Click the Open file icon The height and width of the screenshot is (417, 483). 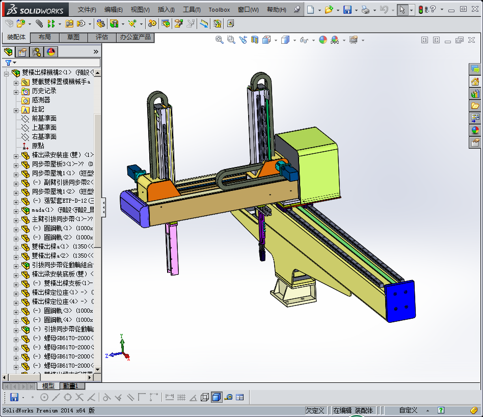(x=329, y=10)
